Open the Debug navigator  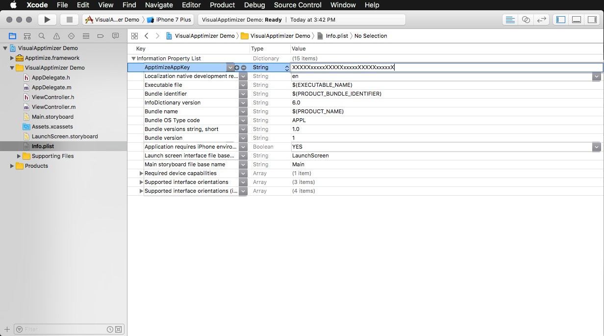click(86, 36)
